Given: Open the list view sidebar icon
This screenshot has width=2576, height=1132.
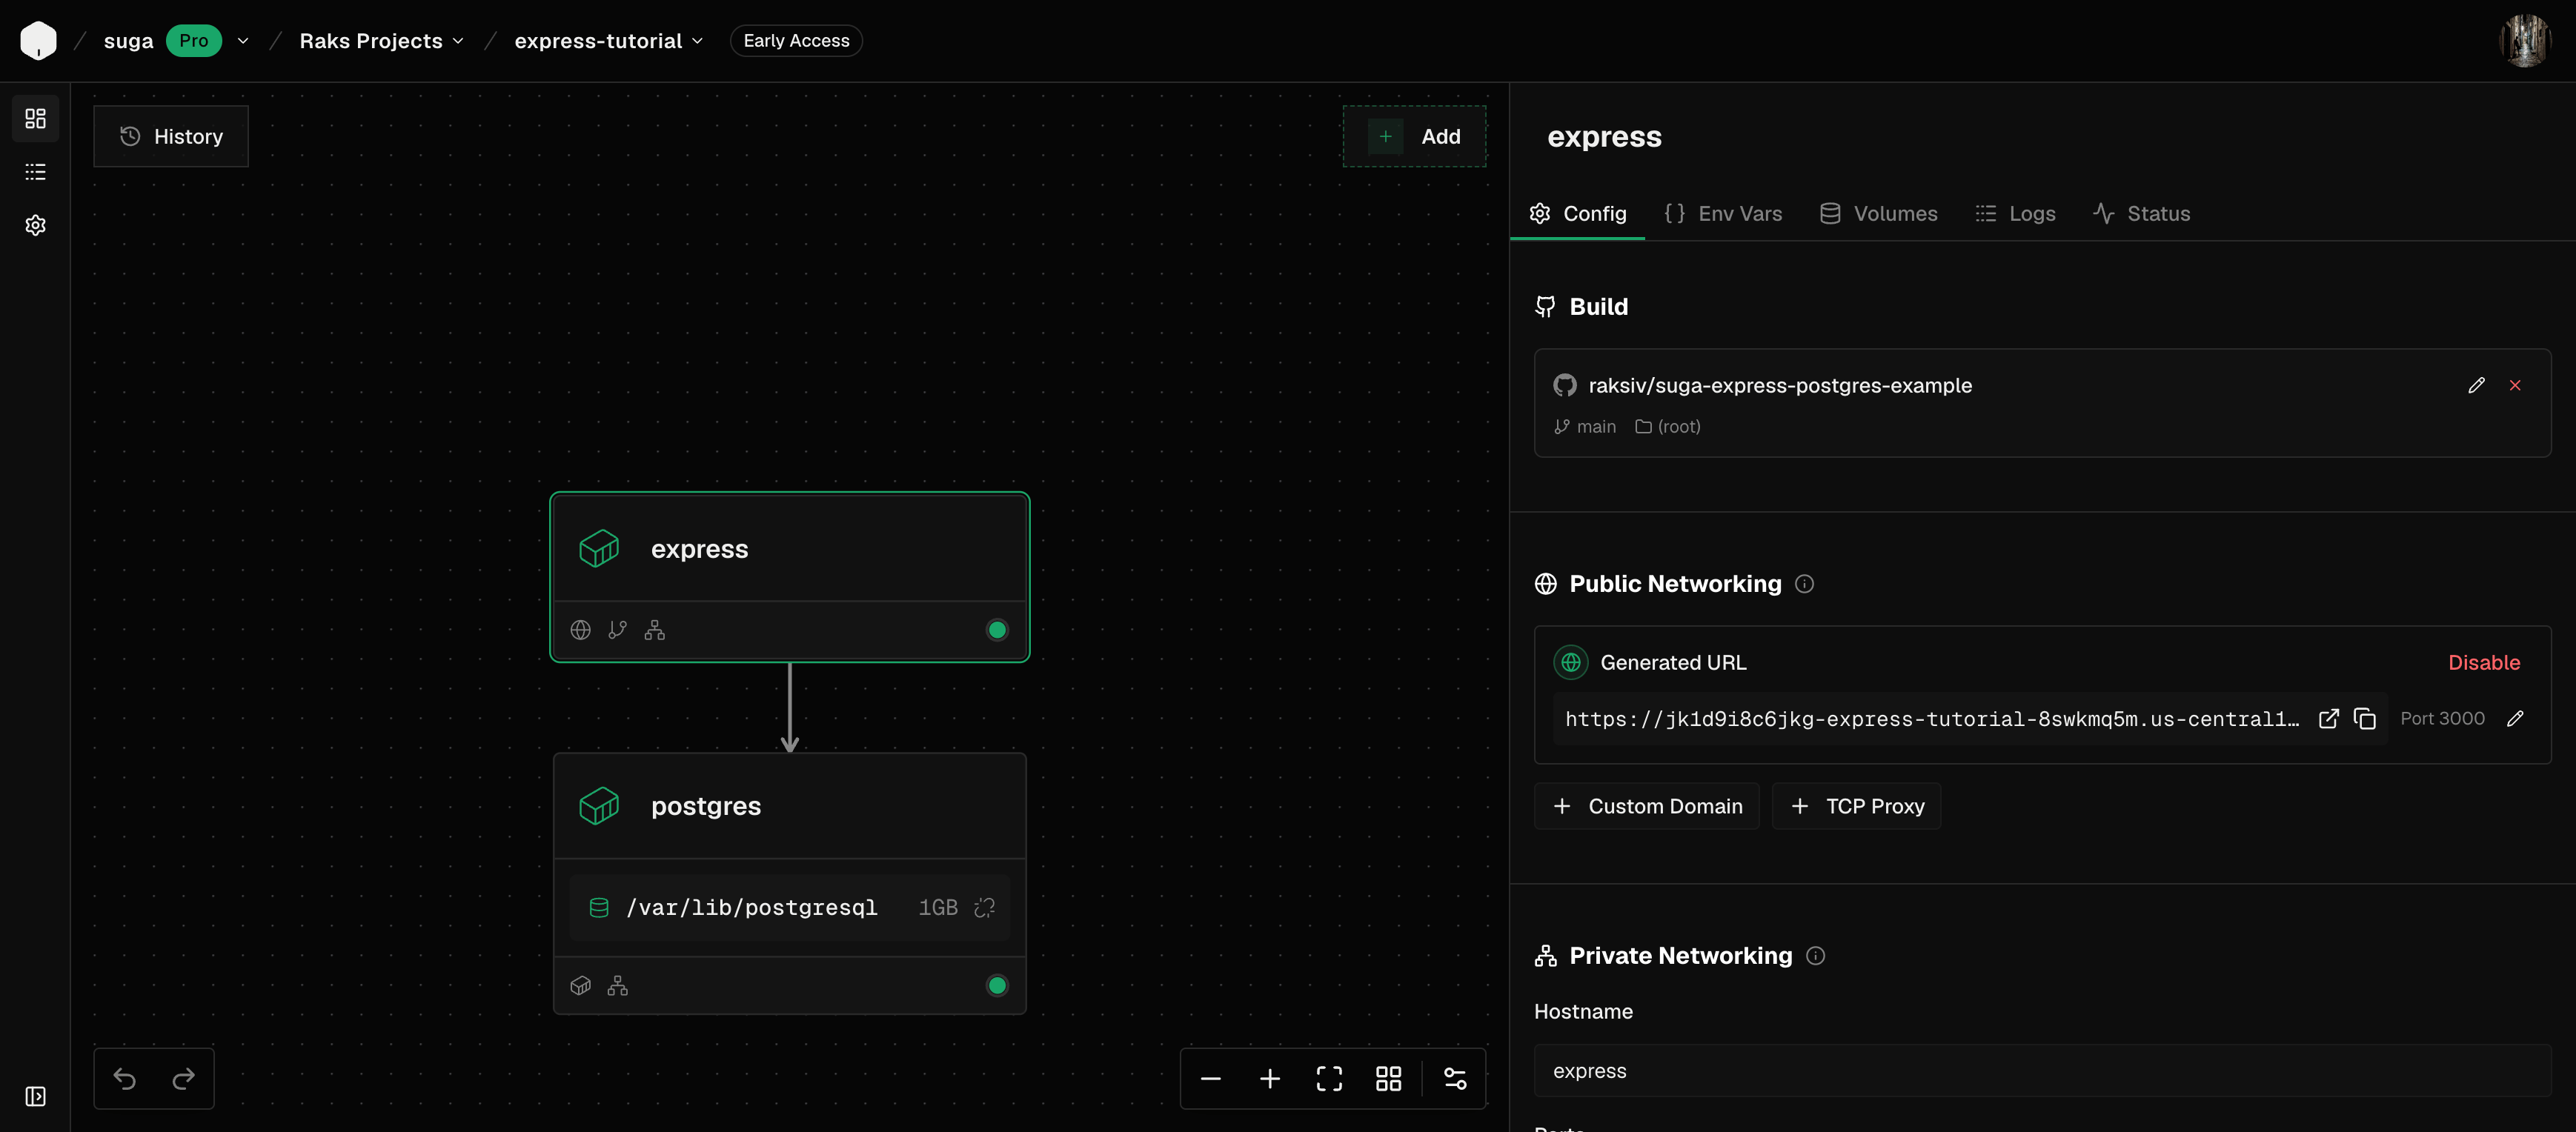Looking at the screenshot, I should tap(35, 172).
